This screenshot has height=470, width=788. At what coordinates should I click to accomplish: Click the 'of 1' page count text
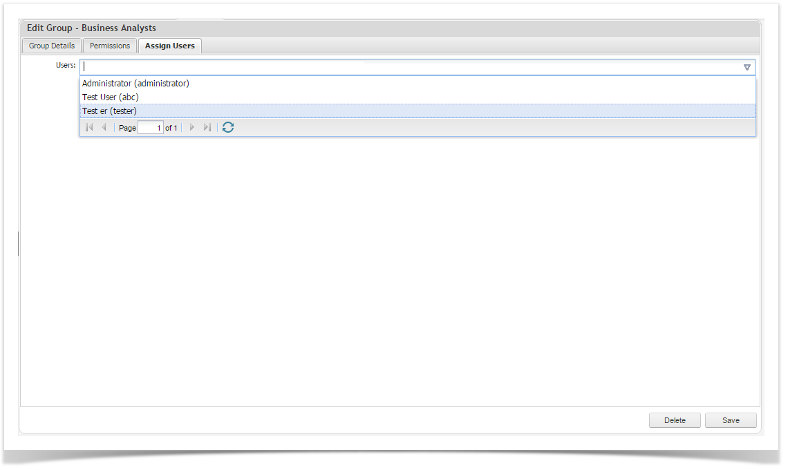(x=171, y=129)
